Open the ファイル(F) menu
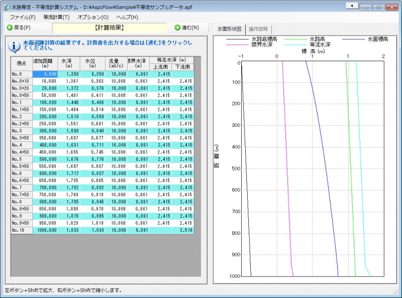The image size is (402, 298). 23,17
